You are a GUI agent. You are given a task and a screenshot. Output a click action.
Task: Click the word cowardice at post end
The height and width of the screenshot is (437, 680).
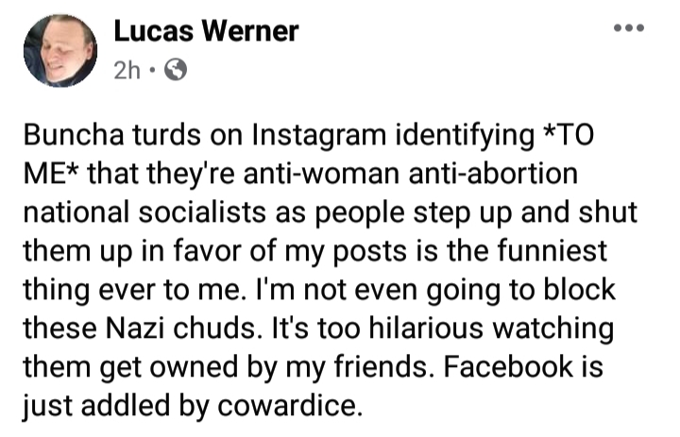(289, 405)
